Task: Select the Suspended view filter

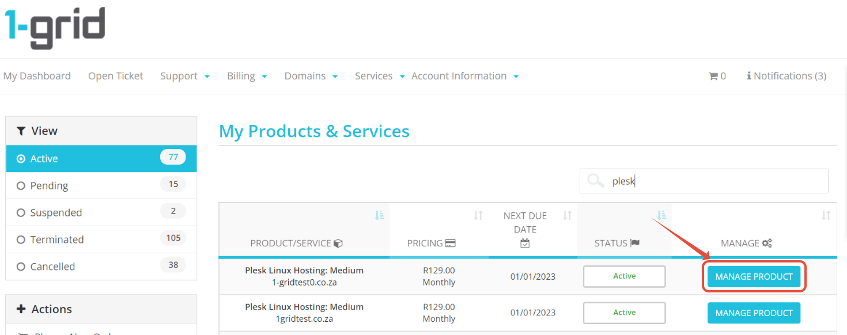Action: 101,212
